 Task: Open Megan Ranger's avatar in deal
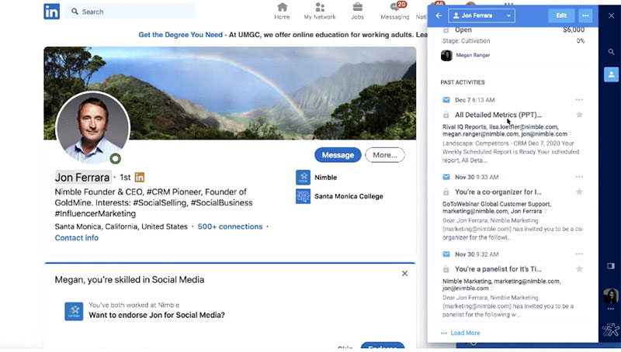point(446,55)
